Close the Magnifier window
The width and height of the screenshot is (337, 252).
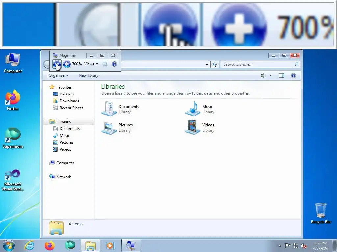coord(113,55)
